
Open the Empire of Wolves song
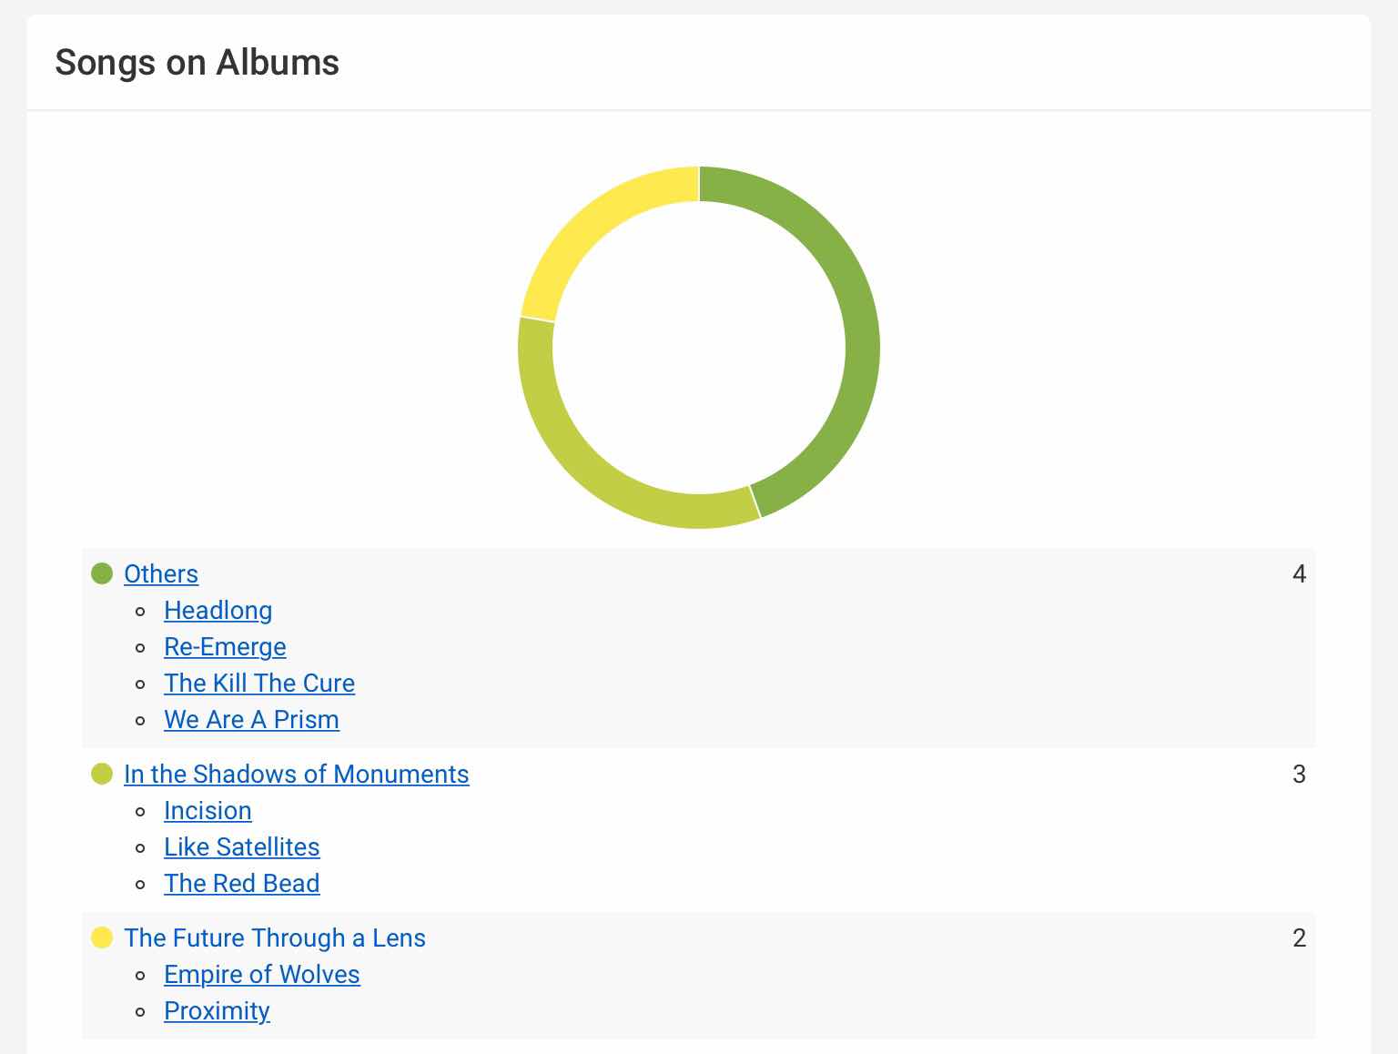[x=262, y=975]
